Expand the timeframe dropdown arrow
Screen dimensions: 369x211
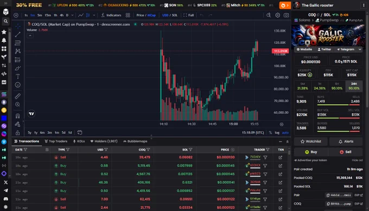pyautogui.click(x=72, y=15)
